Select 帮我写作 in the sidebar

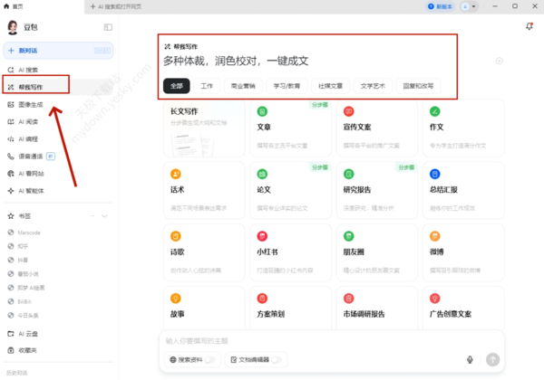[x=58, y=87]
